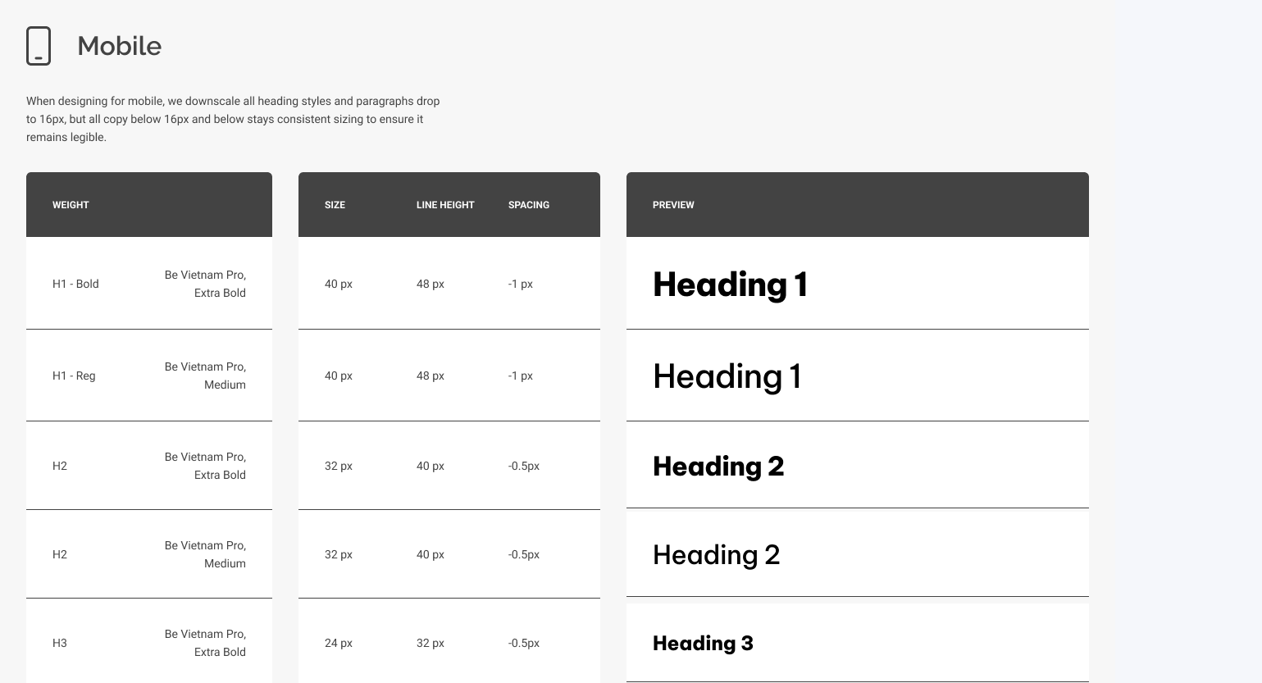Click the extra bold "Heading 1" preview

coord(730,285)
